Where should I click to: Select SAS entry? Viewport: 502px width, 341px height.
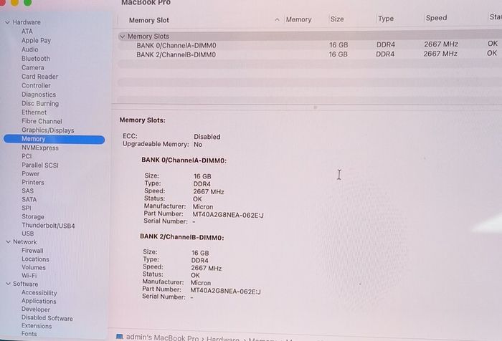click(27, 191)
